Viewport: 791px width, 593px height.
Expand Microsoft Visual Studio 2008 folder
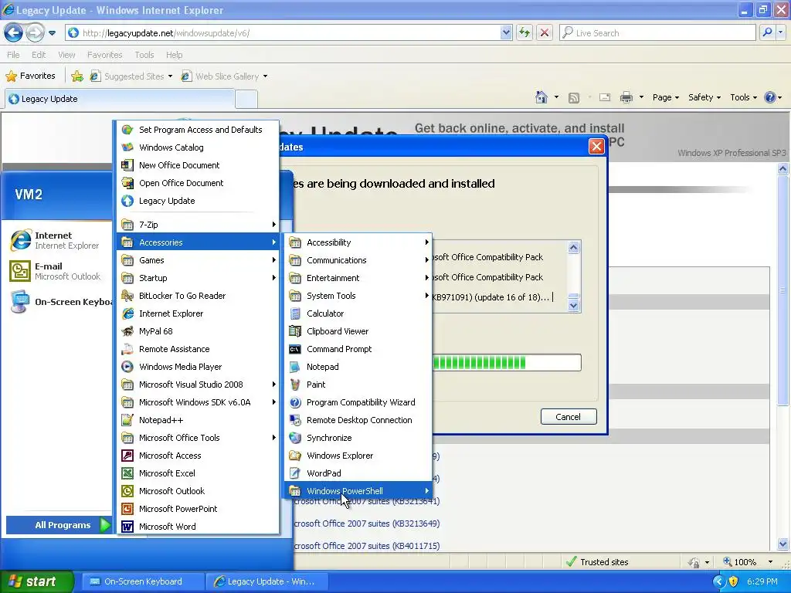(x=198, y=385)
